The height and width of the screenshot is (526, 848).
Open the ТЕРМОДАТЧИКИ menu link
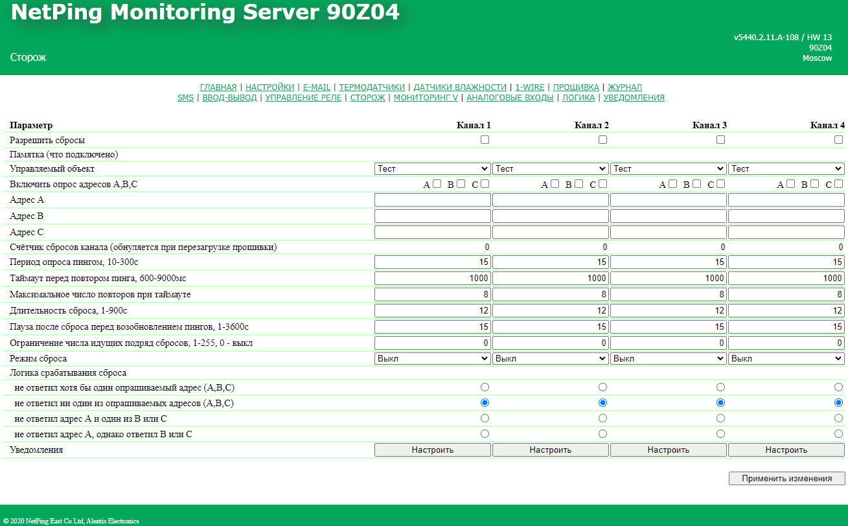pos(372,87)
